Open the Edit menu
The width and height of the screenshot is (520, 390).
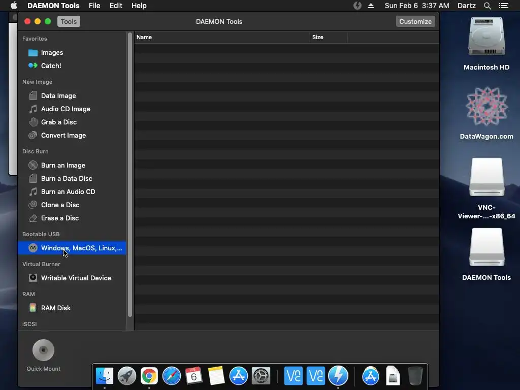[116, 6]
